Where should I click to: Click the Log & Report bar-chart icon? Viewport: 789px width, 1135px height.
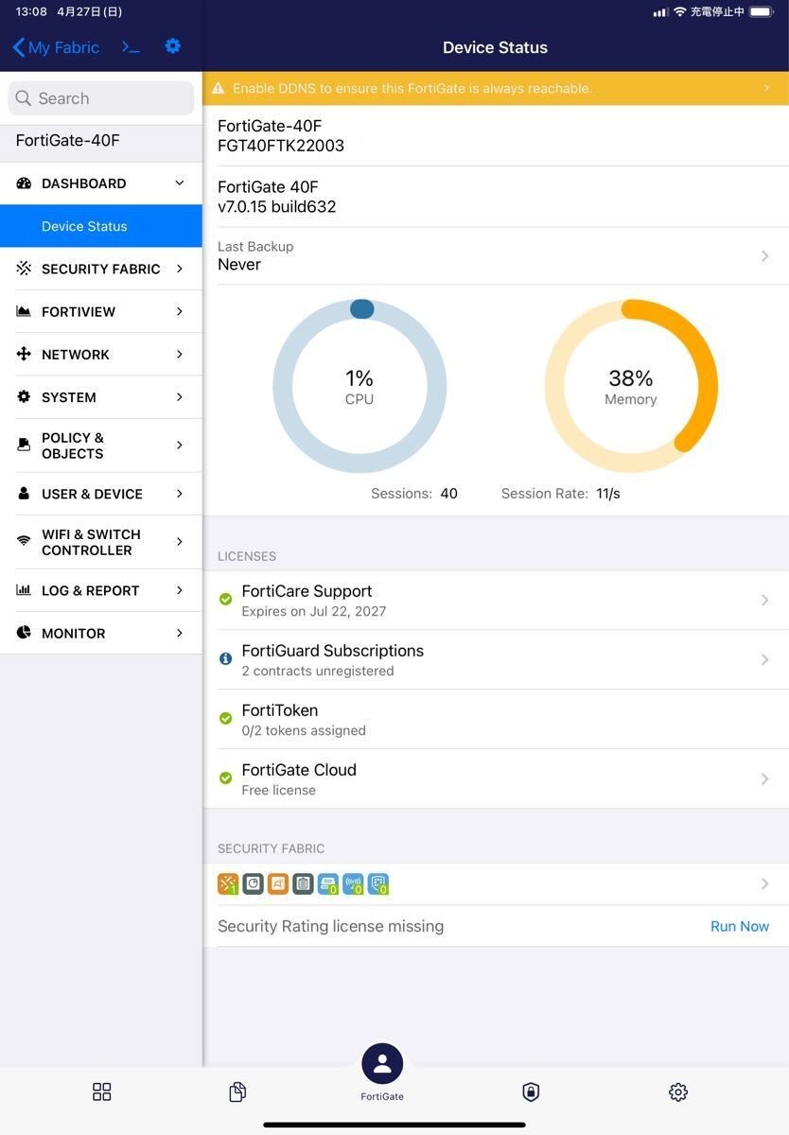coord(25,590)
